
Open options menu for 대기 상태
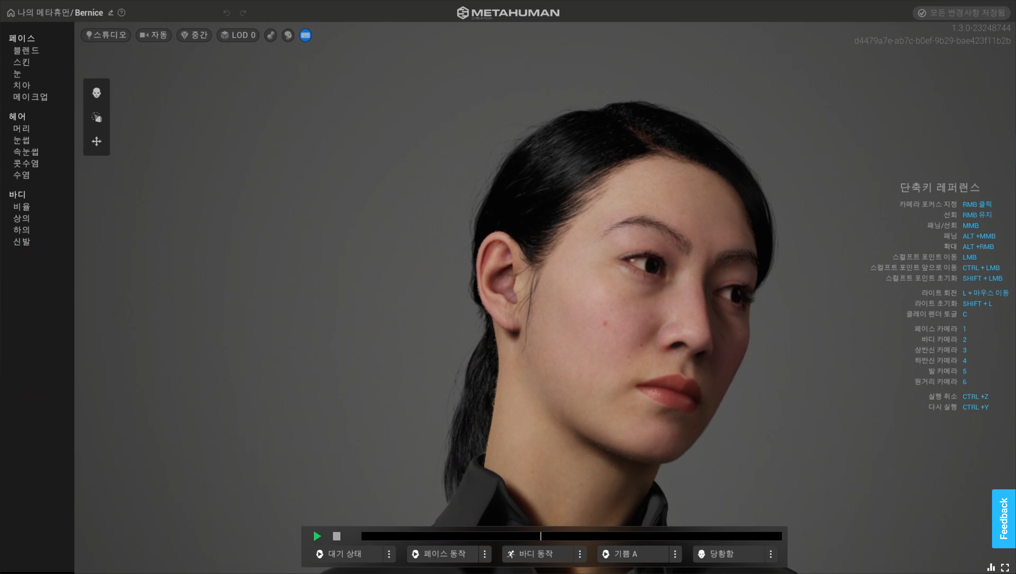click(389, 554)
